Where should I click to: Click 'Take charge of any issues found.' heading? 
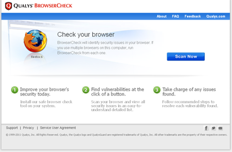tap(189, 92)
